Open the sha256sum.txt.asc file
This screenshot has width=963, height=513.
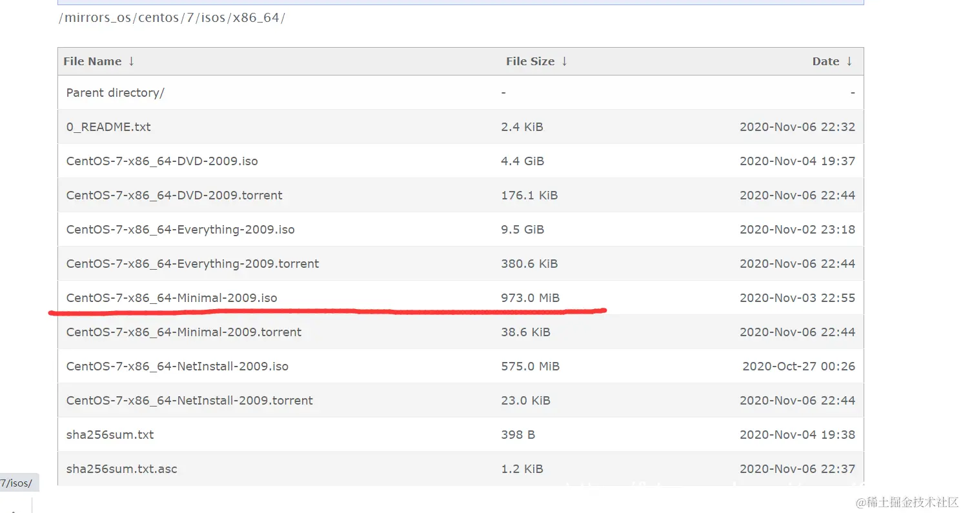(x=121, y=469)
